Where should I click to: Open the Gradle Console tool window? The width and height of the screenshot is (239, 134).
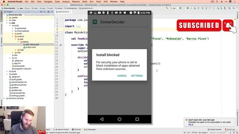point(214,130)
